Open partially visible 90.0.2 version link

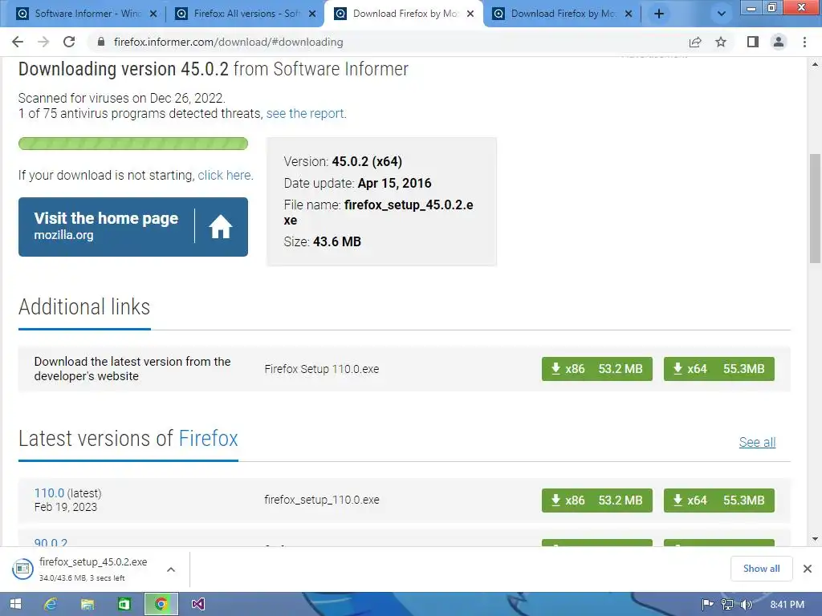click(x=51, y=542)
